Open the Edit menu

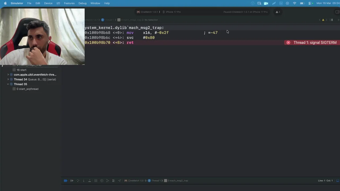38,3
